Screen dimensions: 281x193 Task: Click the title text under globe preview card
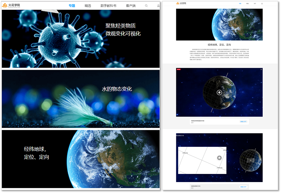198,121
